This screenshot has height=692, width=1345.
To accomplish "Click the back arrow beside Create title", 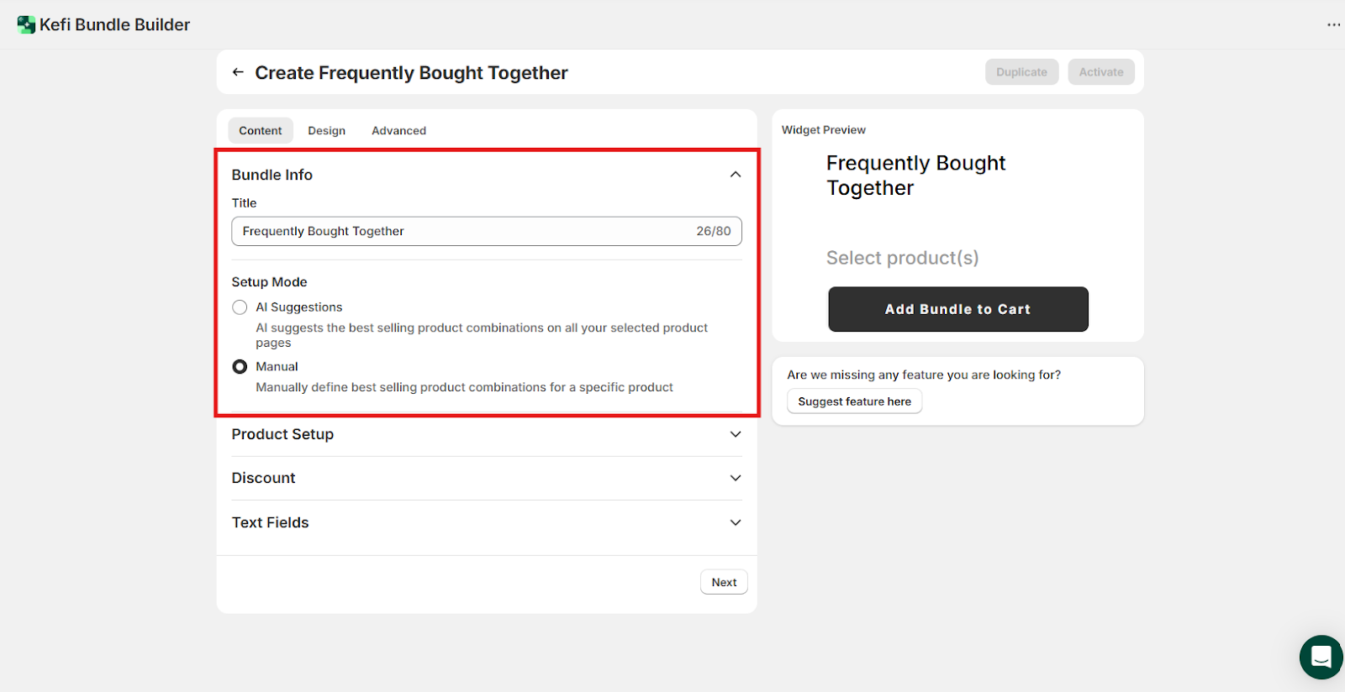I will pos(238,72).
